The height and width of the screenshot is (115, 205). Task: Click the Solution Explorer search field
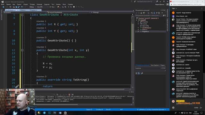point(149,16)
